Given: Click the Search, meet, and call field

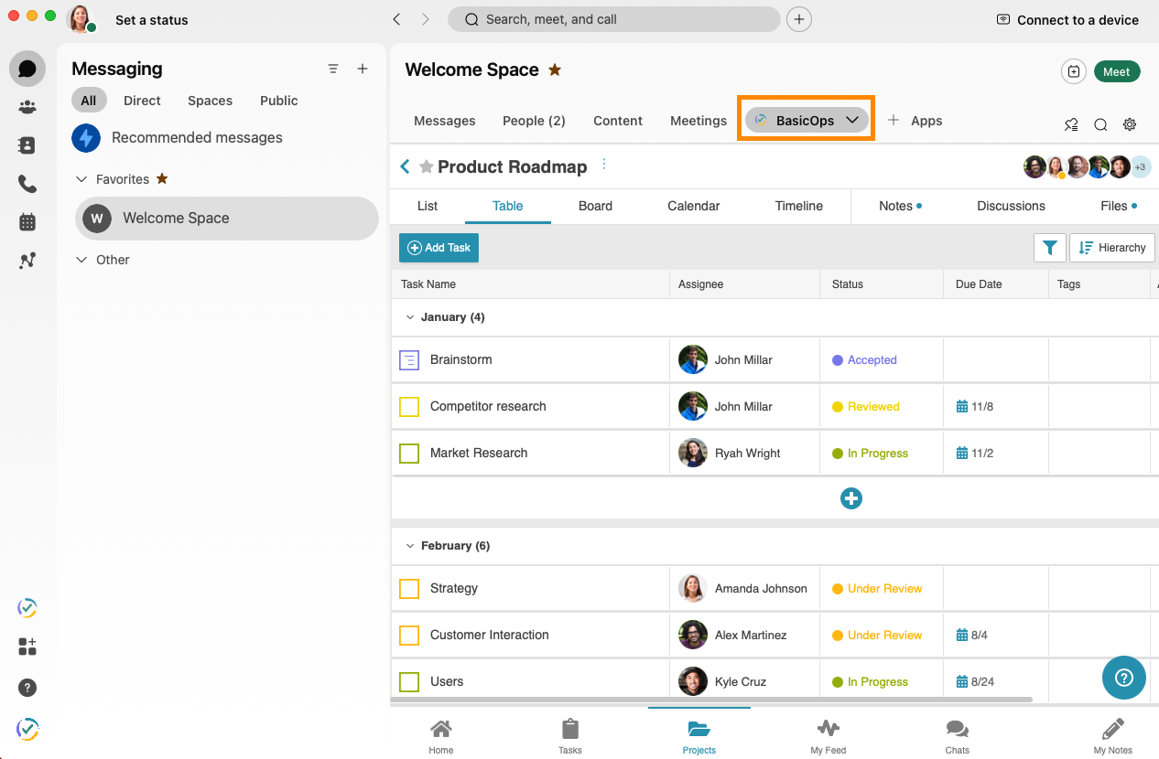Looking at the screenshot, I should pyautogui.click(x=613, y=19).
